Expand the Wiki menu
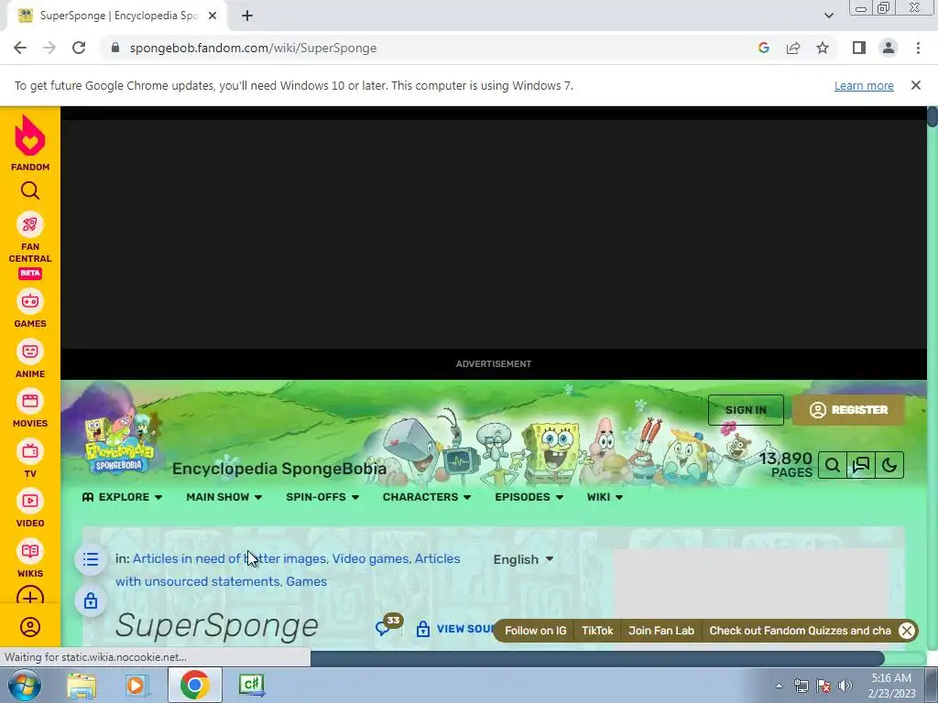Screen dimensions: 938x703 605,497
